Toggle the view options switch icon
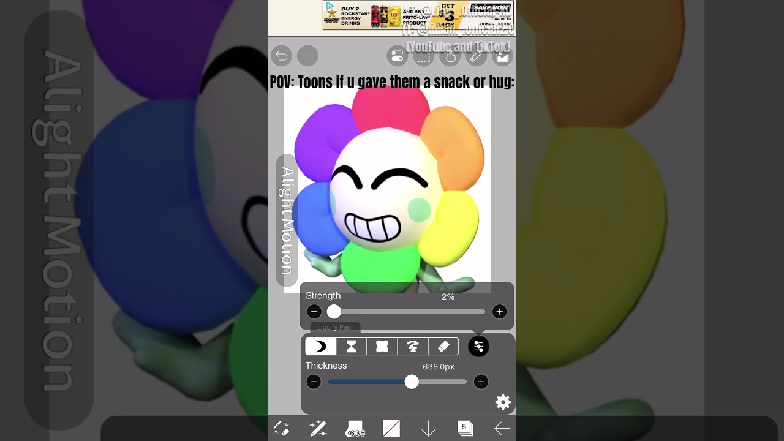Viewport: 784px width, 441px height. click(397, 56)
